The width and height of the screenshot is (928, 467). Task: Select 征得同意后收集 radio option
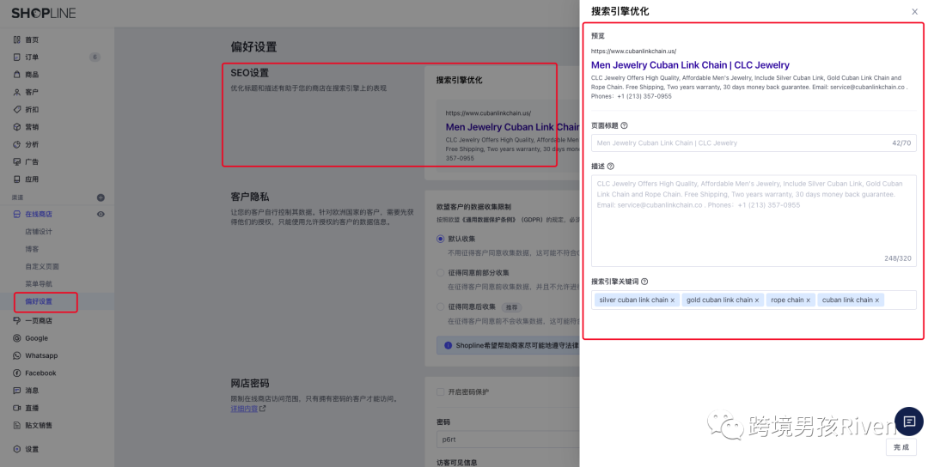point(440,306)
